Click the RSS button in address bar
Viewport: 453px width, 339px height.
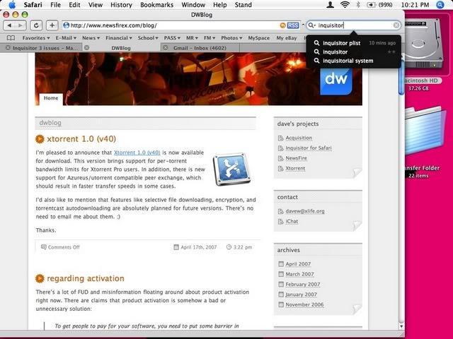coord(293,25)
